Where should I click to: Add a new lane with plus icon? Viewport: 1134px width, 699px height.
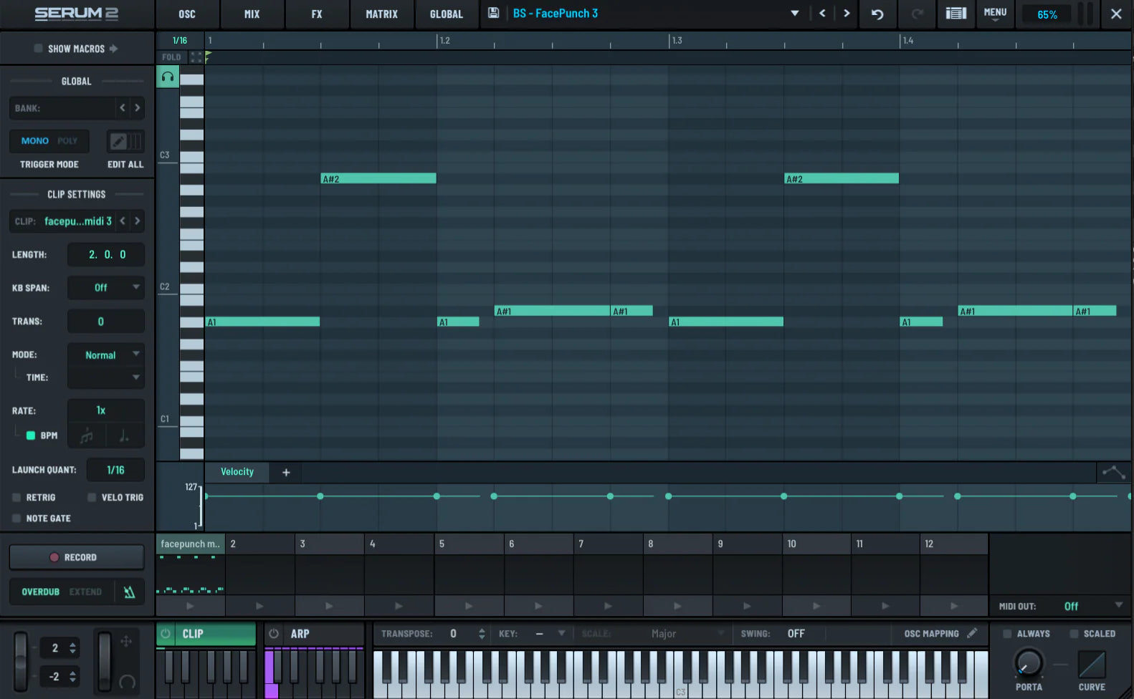(x=286, y=472)
